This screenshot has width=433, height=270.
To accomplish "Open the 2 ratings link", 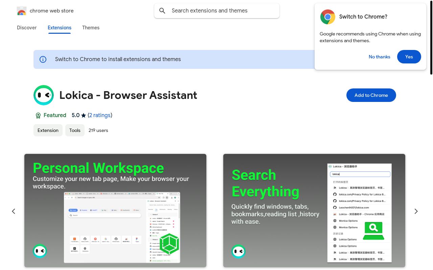I will coord(100,115).
